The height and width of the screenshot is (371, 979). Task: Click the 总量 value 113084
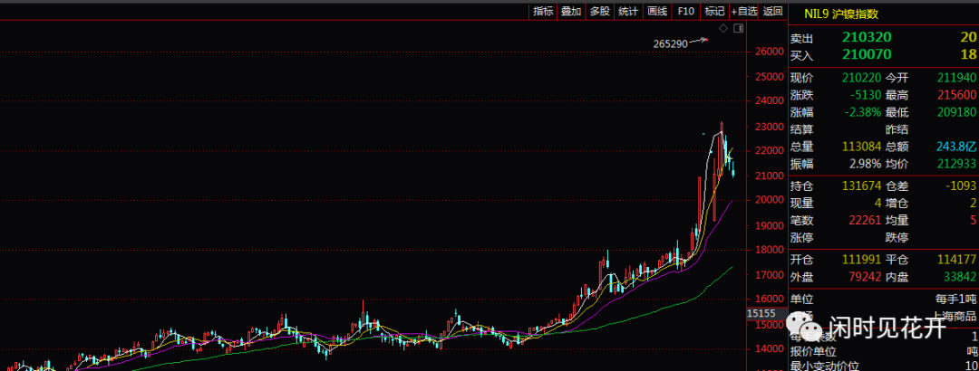click(862, 147)
